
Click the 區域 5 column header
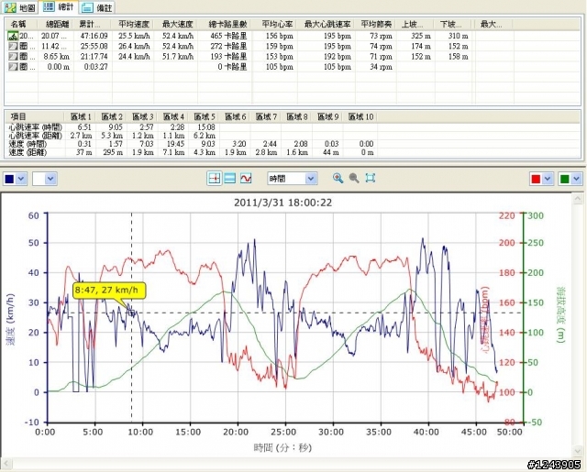(205, 116)
